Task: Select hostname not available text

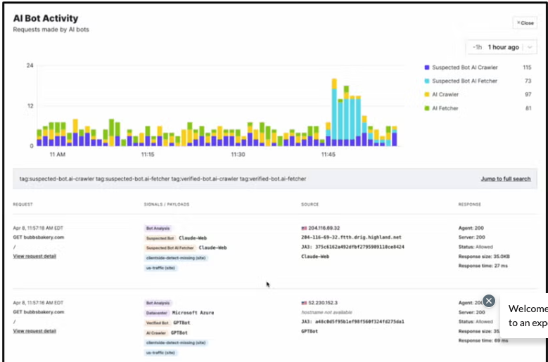Action: point(327,312)
